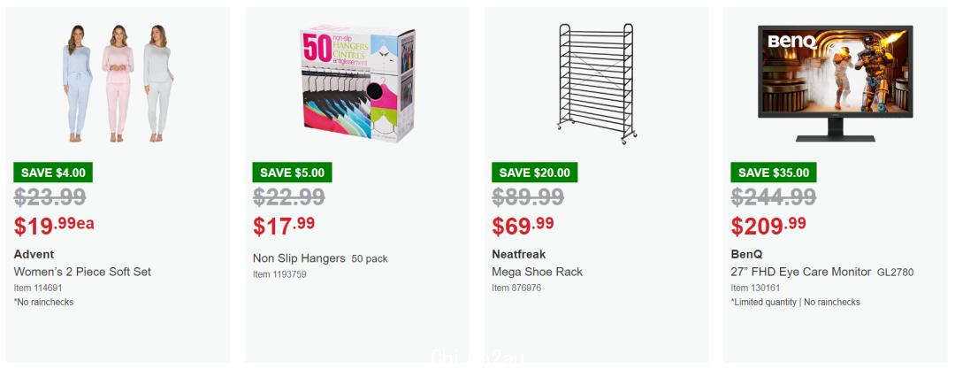The height and width of the screenshot is (369, 955).
Task: Select the $69.99 sale price
Action: (x=523, y=226)
